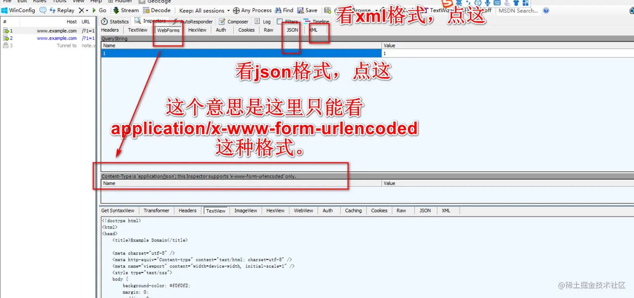634x298 pixels.
Task: Click the Sogou microphone voice input icon
Action: 488,3
